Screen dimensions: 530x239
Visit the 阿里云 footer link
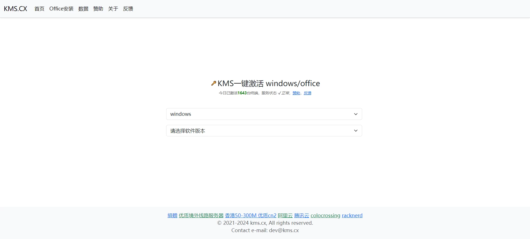(x=285, y=216)
